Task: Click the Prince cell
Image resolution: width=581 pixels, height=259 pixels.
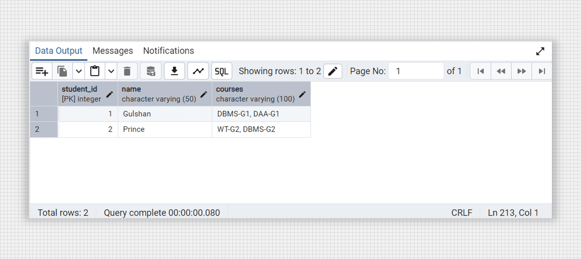Action: tap(165, 129)
